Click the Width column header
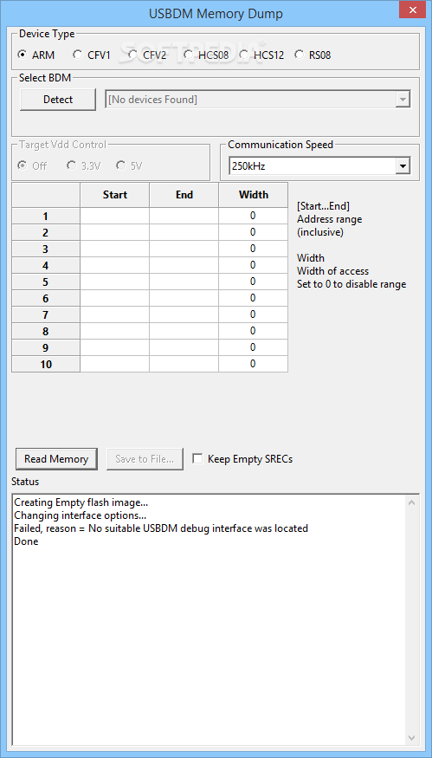Viewport: 432px width, 758px height. 253,195
